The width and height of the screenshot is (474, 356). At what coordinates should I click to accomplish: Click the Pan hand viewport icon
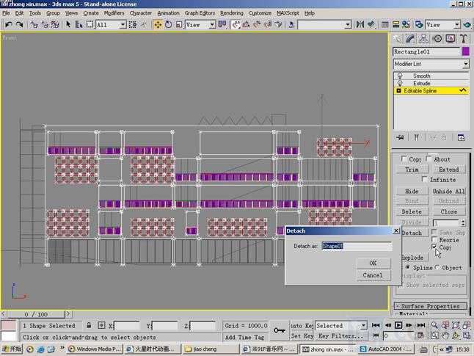point(445,335)
